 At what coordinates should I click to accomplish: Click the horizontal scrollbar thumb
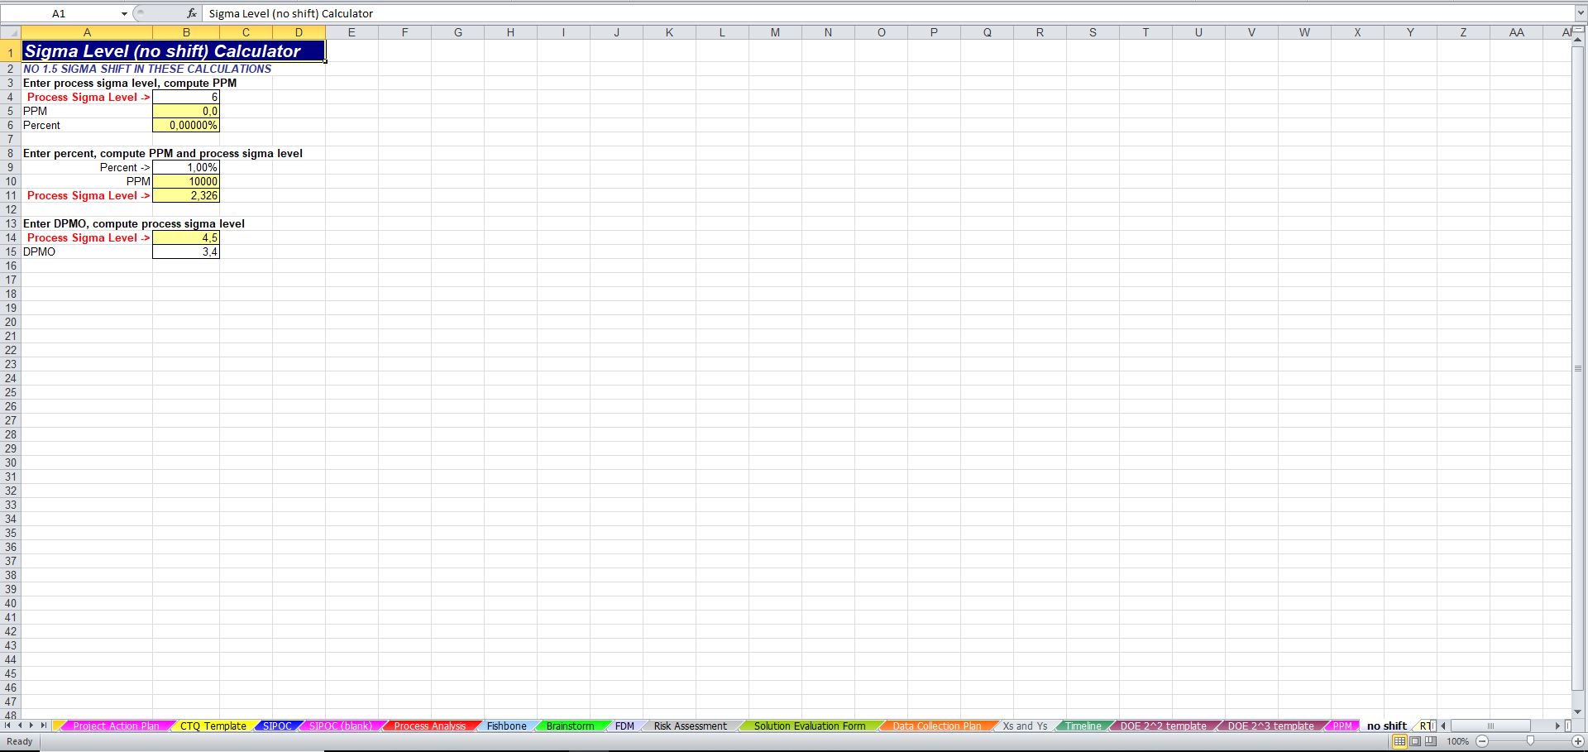1490,726
